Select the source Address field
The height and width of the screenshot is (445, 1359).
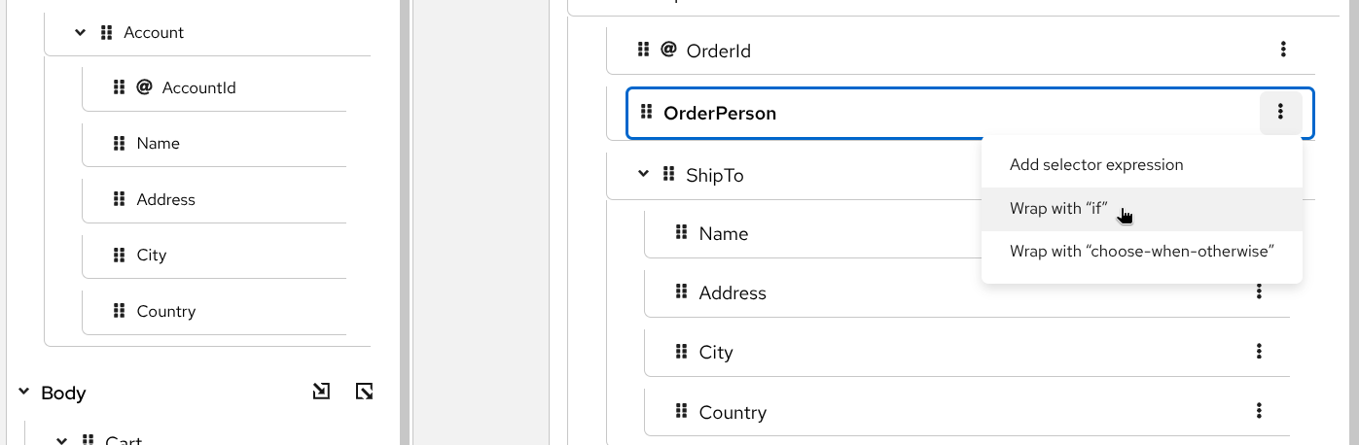tap(165, 199)
